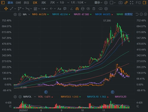Toggle the magnet snap tool
Screen dimensions: 148x112
pyautogui.click(x=77, y=9)
